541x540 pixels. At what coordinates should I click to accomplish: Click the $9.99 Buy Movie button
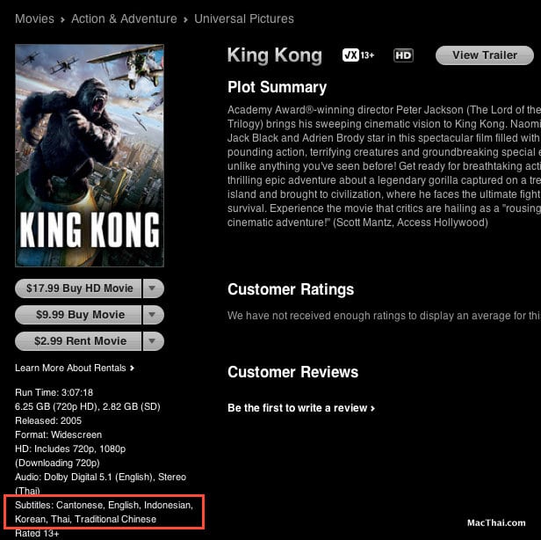(x=79, y=315)
